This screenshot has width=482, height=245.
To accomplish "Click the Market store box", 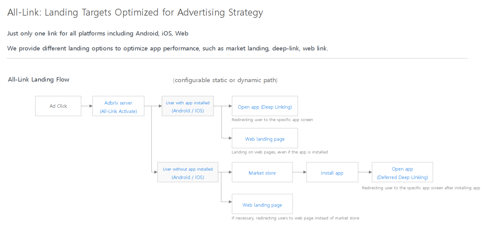I will [262, 173].
